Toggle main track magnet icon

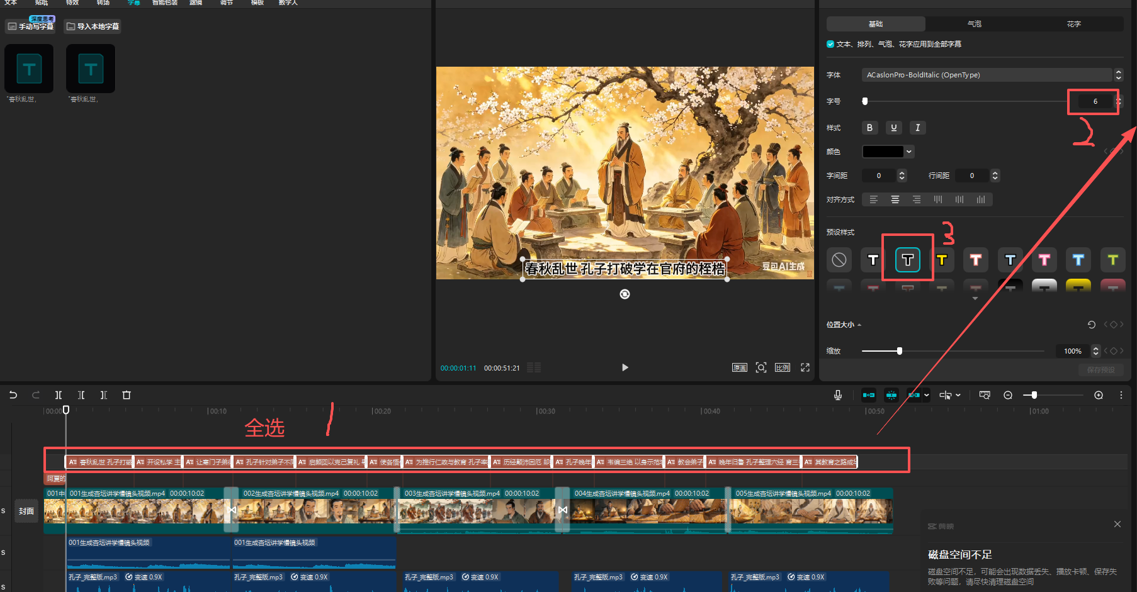click(869, 395)
